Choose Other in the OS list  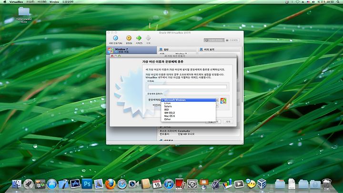tap(188, 119)
